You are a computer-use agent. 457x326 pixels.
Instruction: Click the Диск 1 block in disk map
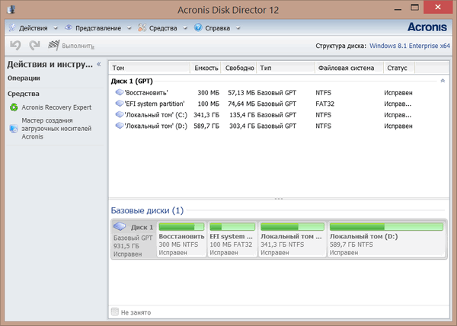(x=133, y=239)
